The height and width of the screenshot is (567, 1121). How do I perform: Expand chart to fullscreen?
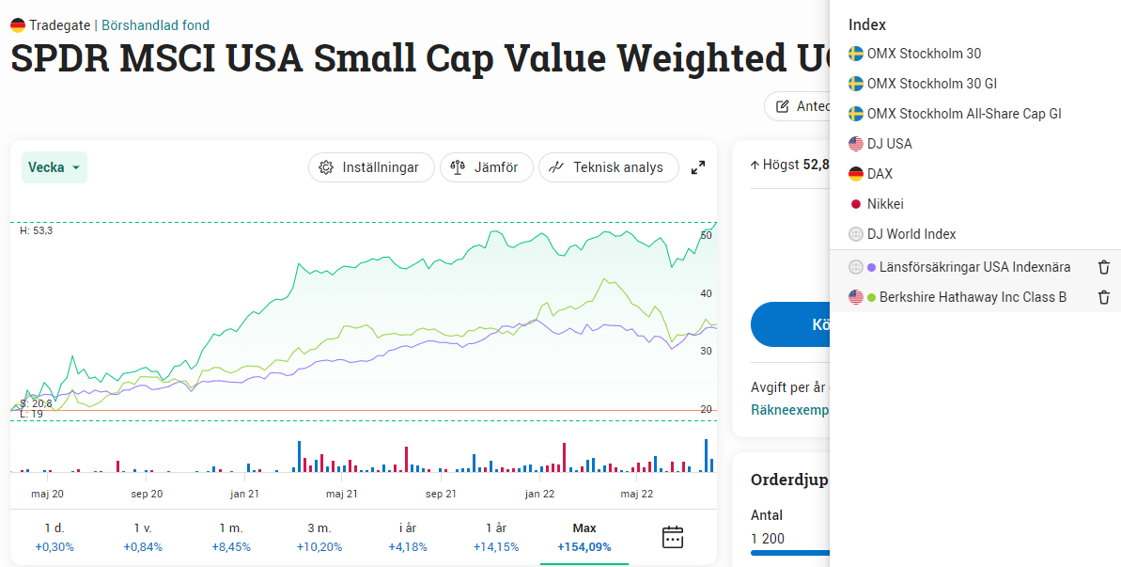698,167
